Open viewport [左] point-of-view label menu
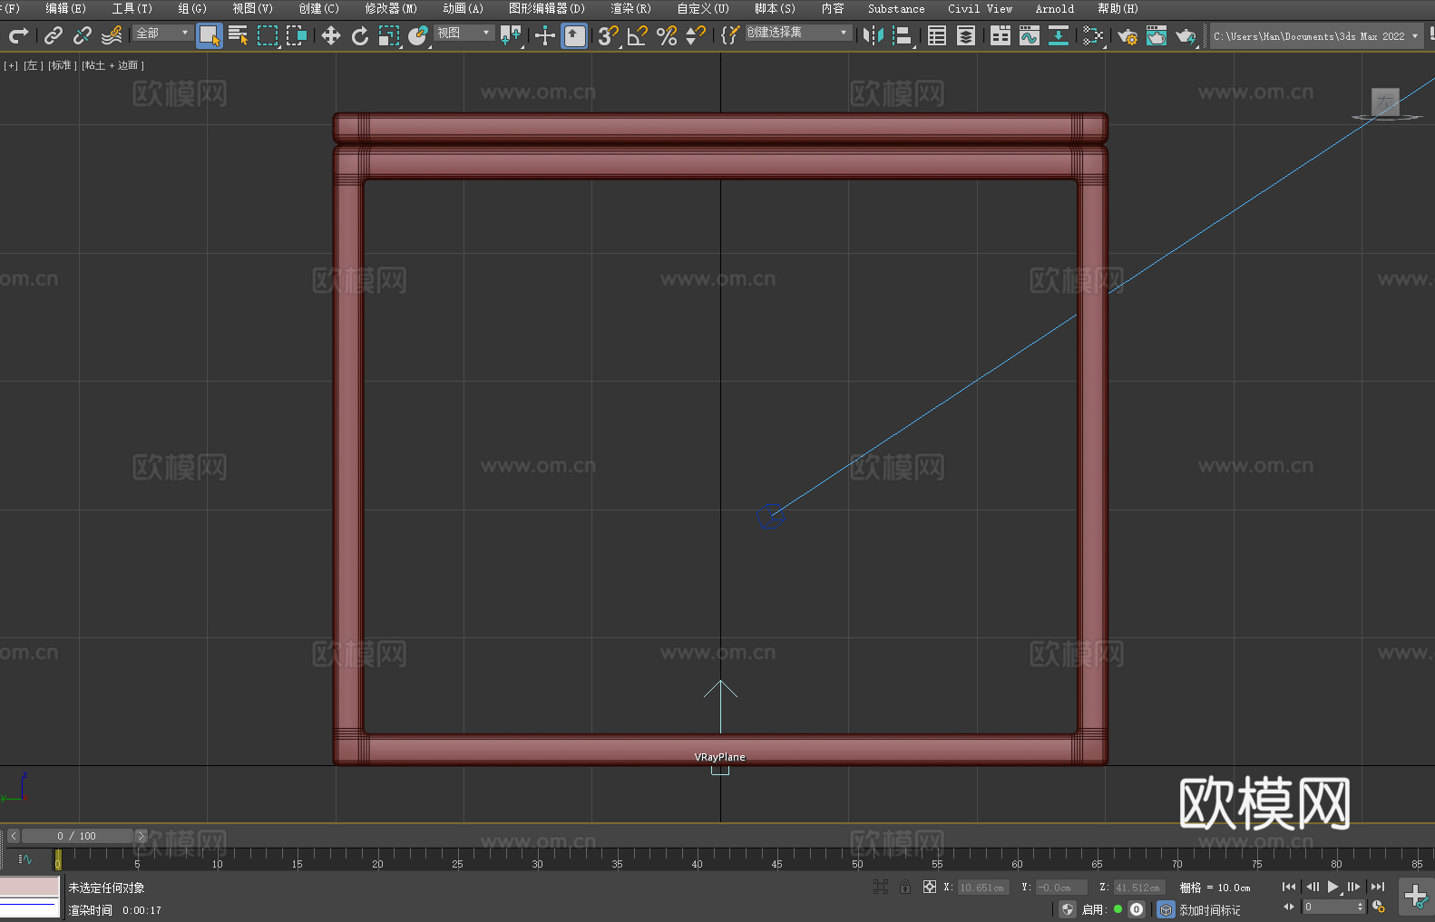Image resolution: width=1435 pixels, height=922 pixels. tap(33, 65)
